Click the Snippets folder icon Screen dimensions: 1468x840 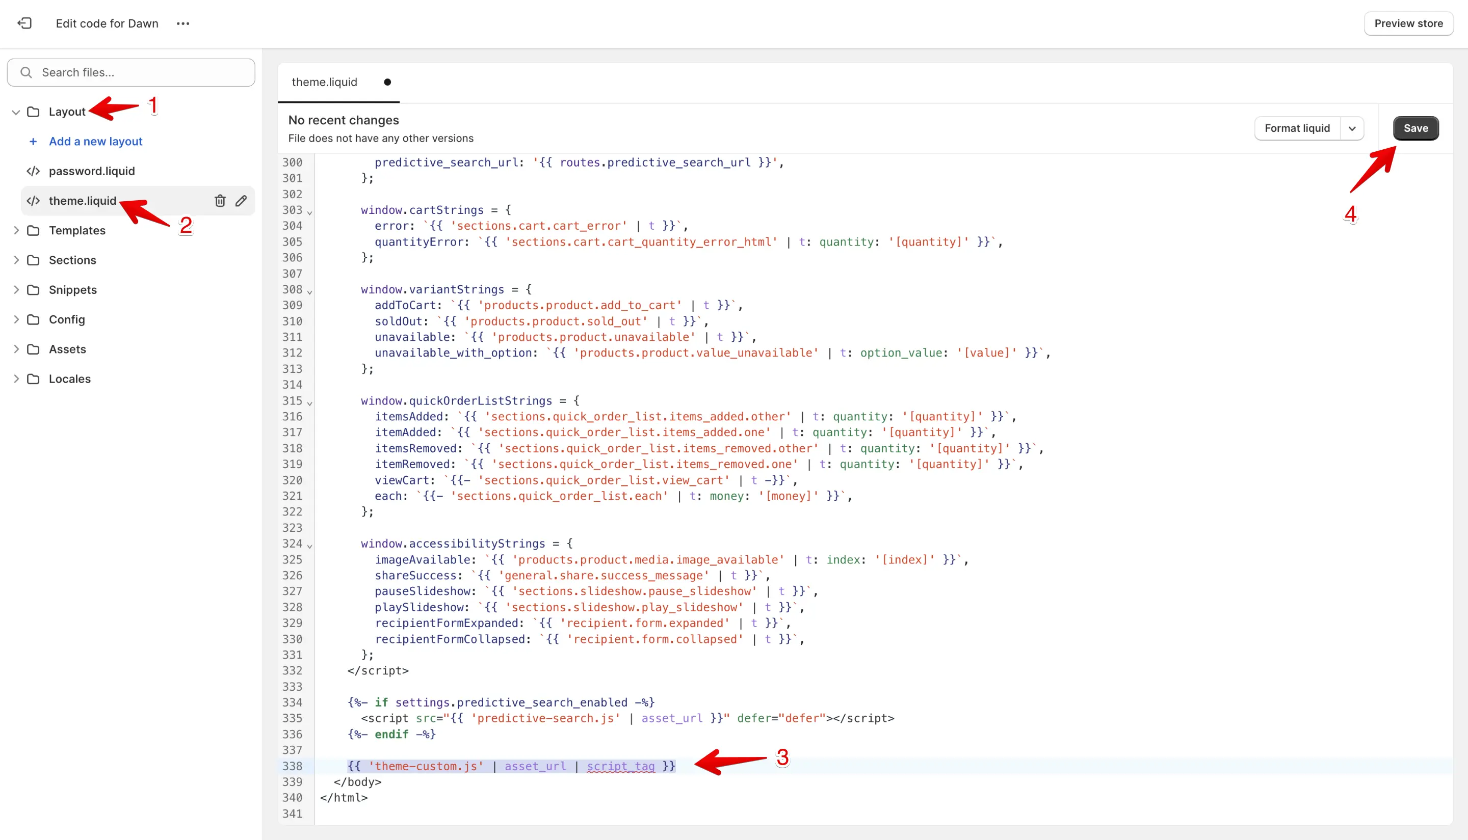pos(34,290)
